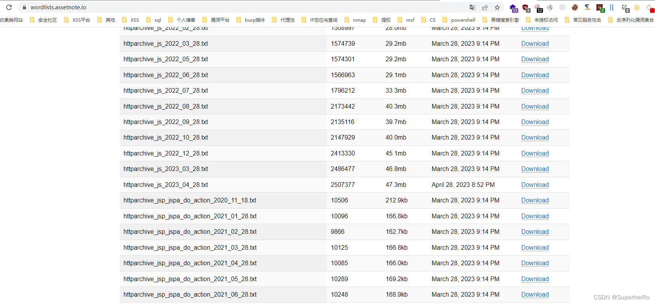
Task: Select line count 2173442
Action: coord(343,107)
